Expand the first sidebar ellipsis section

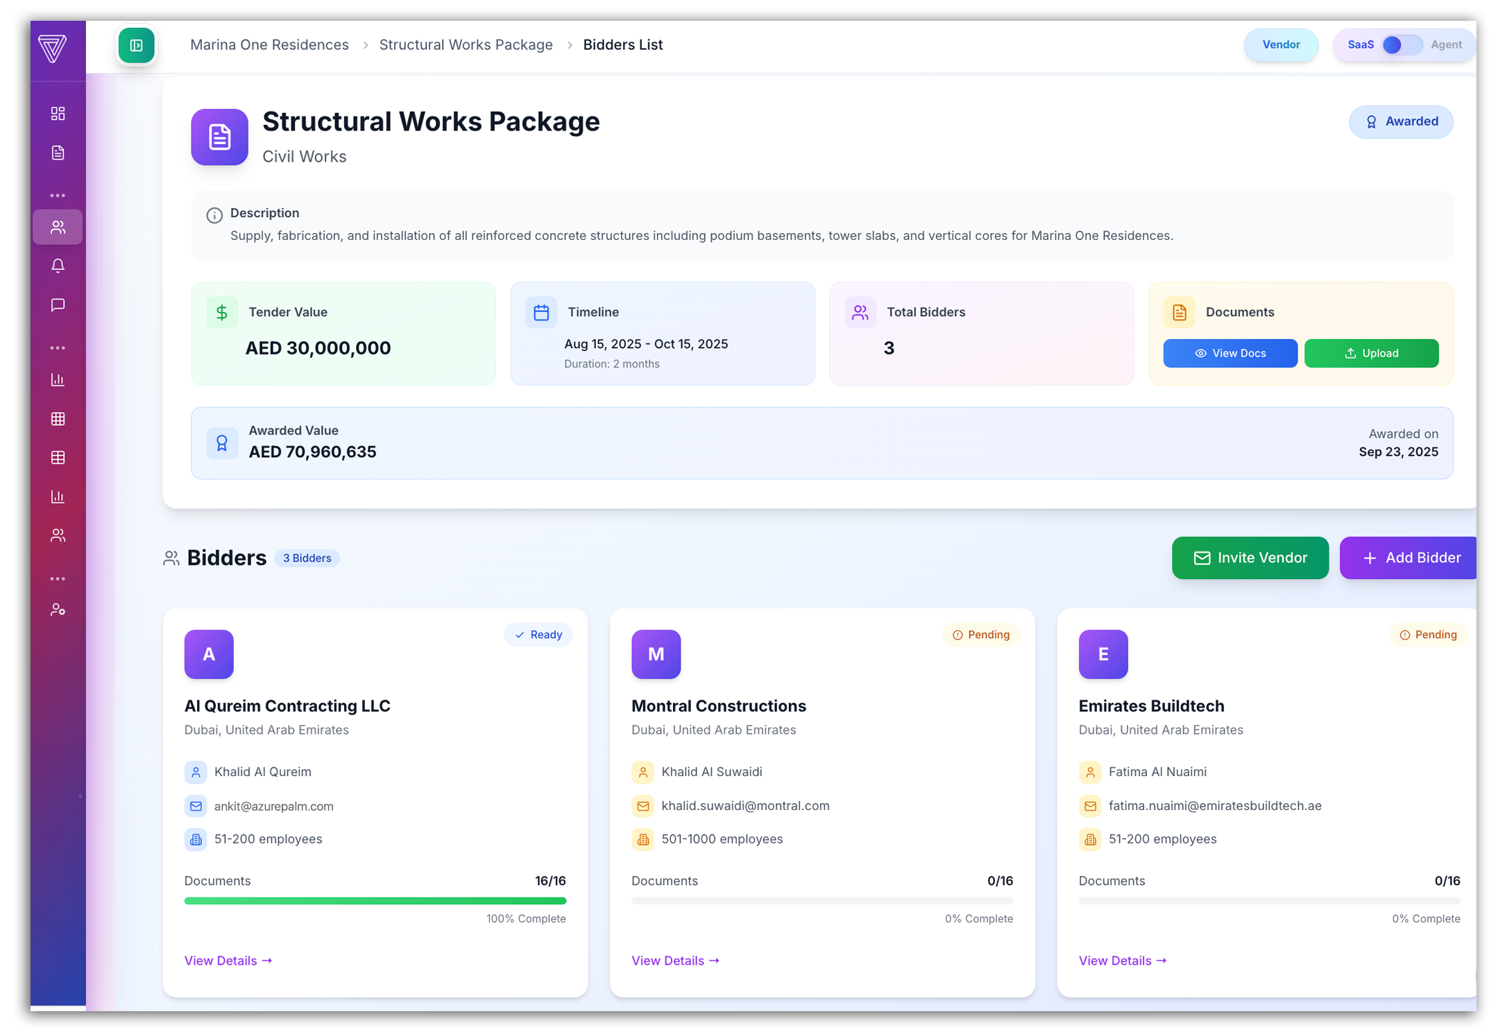coord(58,196)
